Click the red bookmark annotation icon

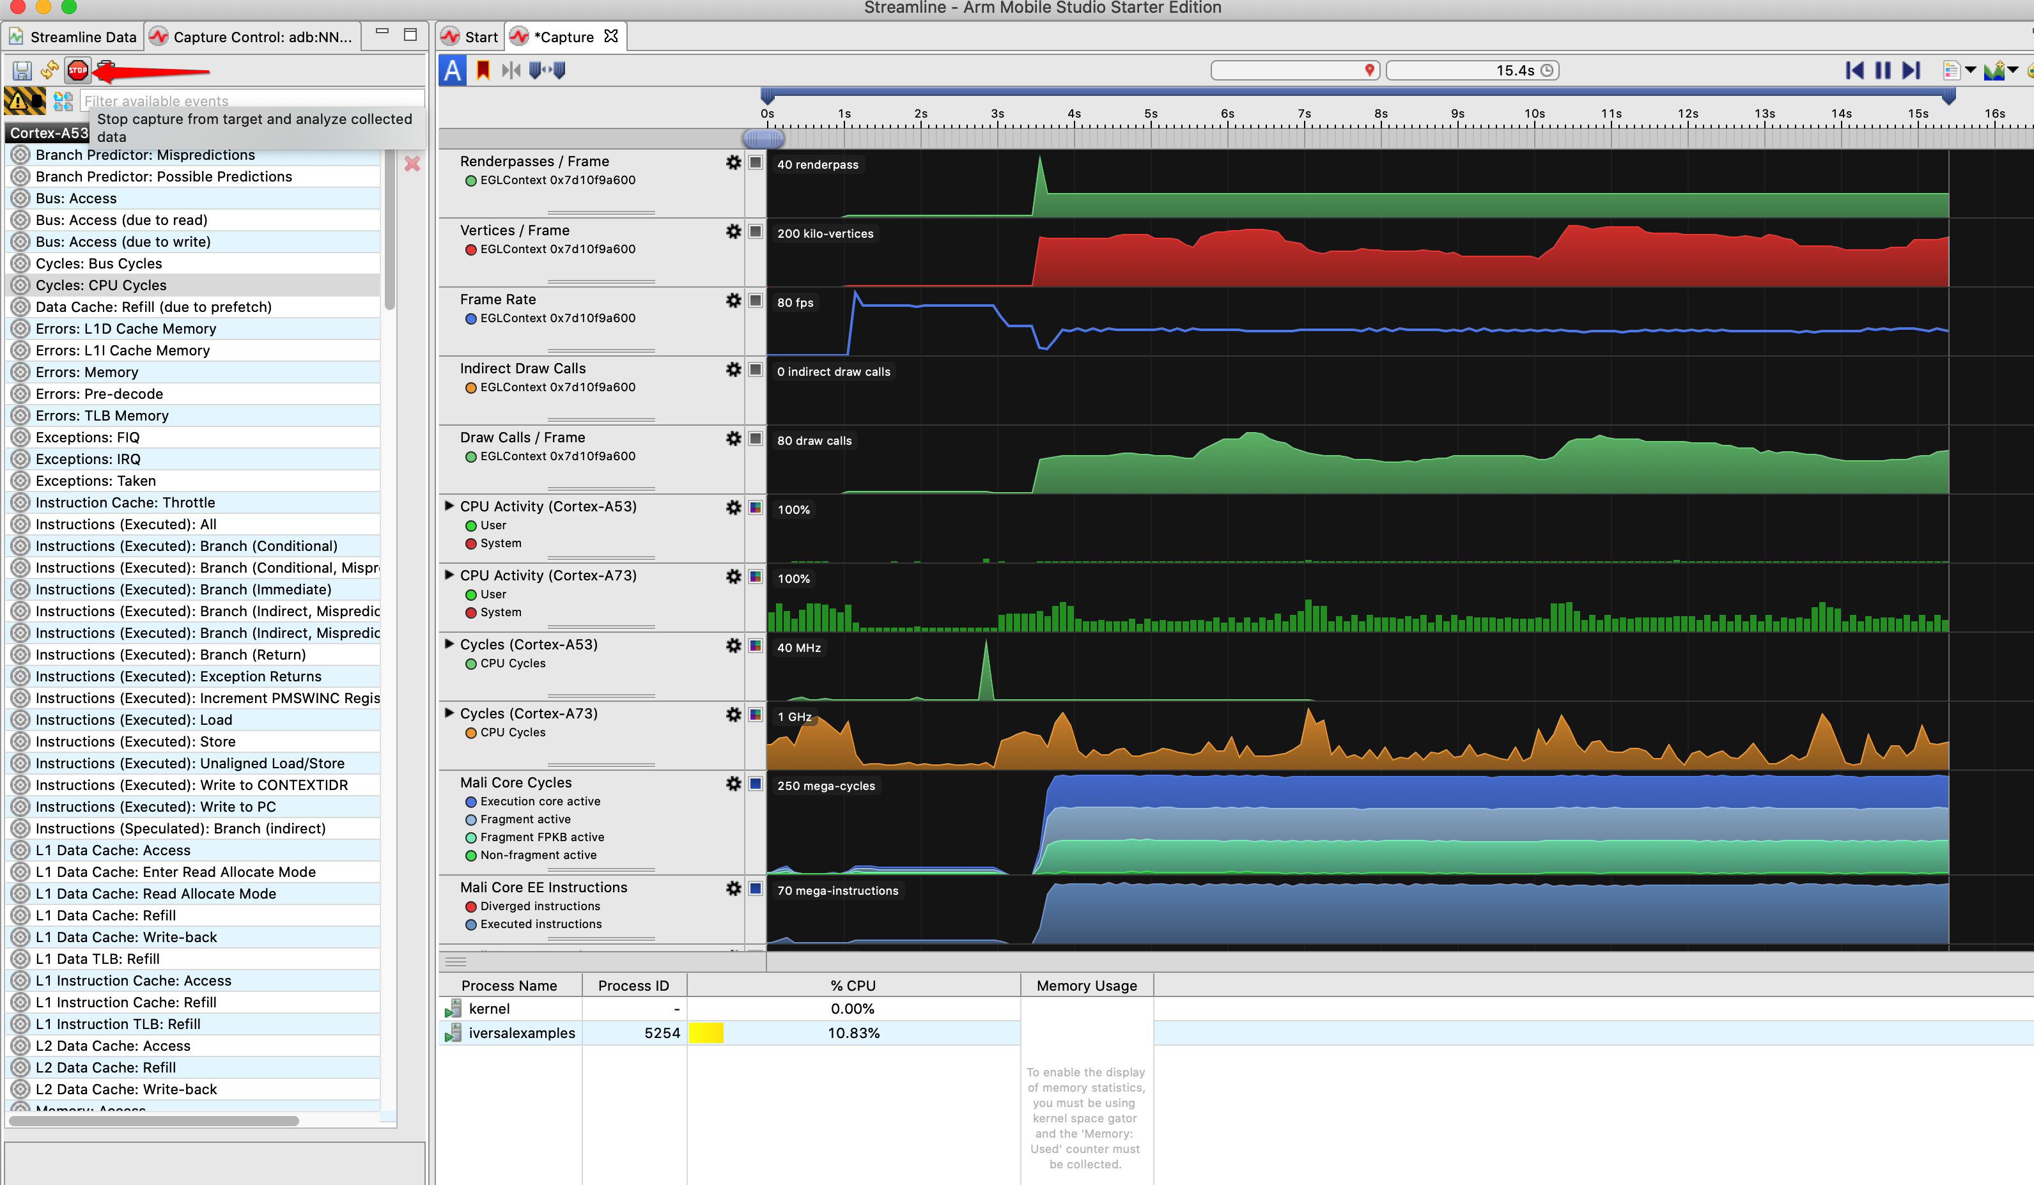tap(483, 70)
